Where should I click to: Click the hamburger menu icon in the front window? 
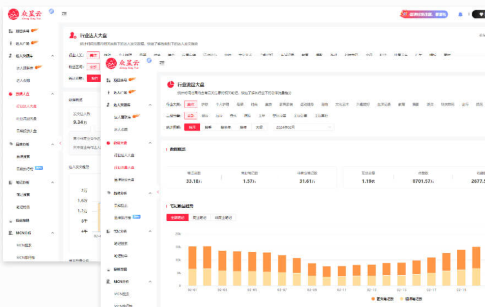[162, 63]
